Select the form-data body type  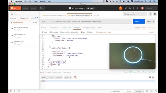tap(50, 32)
